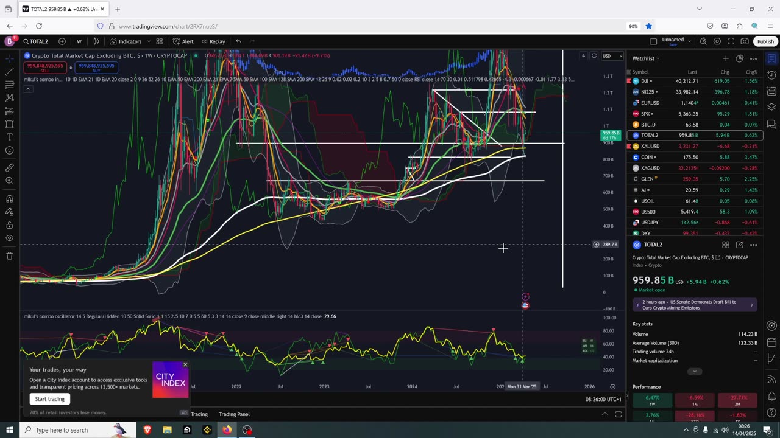Image resolution: width=780 pixels, height=438 pixels.
Task: Open the Trading Panel tab
Action: [x=234, y=414]
